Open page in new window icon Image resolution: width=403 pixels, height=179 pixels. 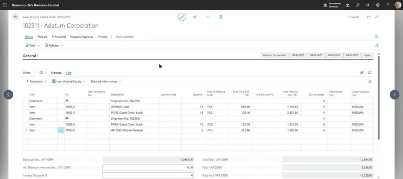pyautogui.click(x=369, y=17)
